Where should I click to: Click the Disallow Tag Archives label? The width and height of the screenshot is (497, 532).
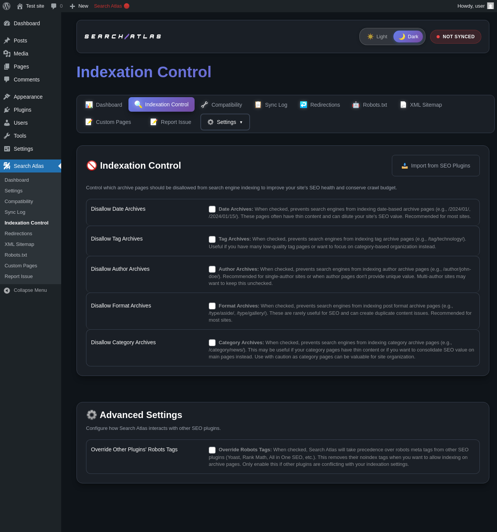coord(117,239)
